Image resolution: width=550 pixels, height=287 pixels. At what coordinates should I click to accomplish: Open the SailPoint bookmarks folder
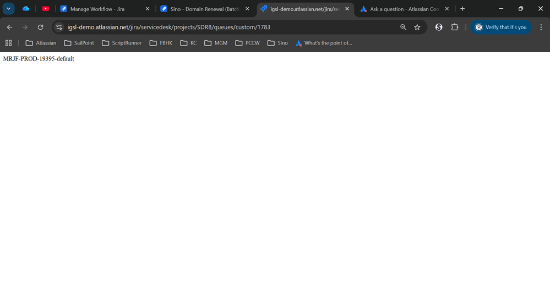[79, 43]
